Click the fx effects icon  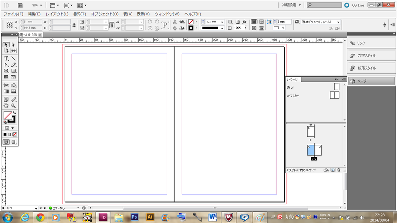tap(244, 22)
